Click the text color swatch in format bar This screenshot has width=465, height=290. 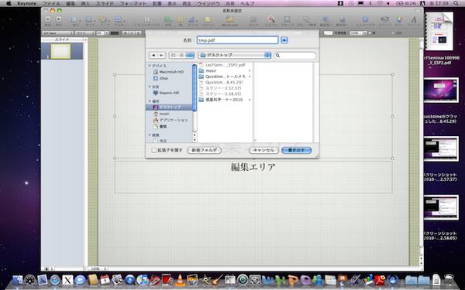point(115,33)
